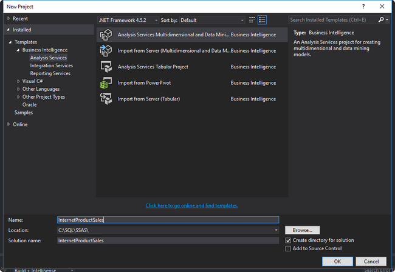This screenshot has width=395, height=272.
Task: Click the search magnifier icon
Action: click(381, 19)
